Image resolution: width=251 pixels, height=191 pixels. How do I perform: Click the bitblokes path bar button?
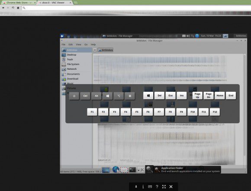106,50
